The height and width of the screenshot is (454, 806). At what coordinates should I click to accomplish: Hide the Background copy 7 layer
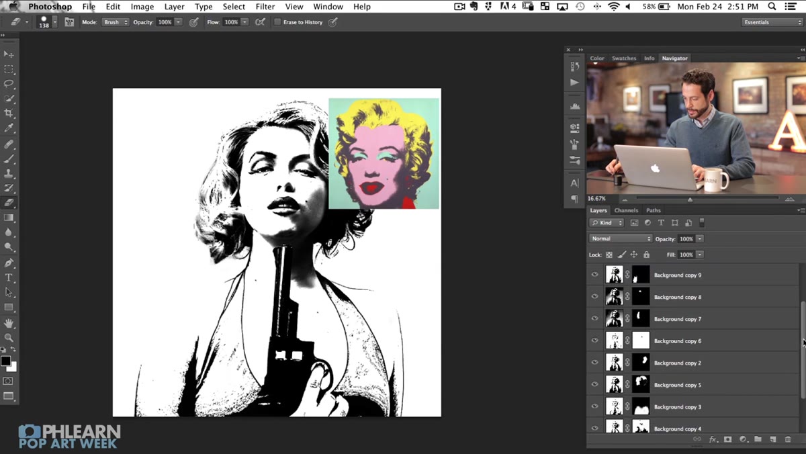click(594, 319)
